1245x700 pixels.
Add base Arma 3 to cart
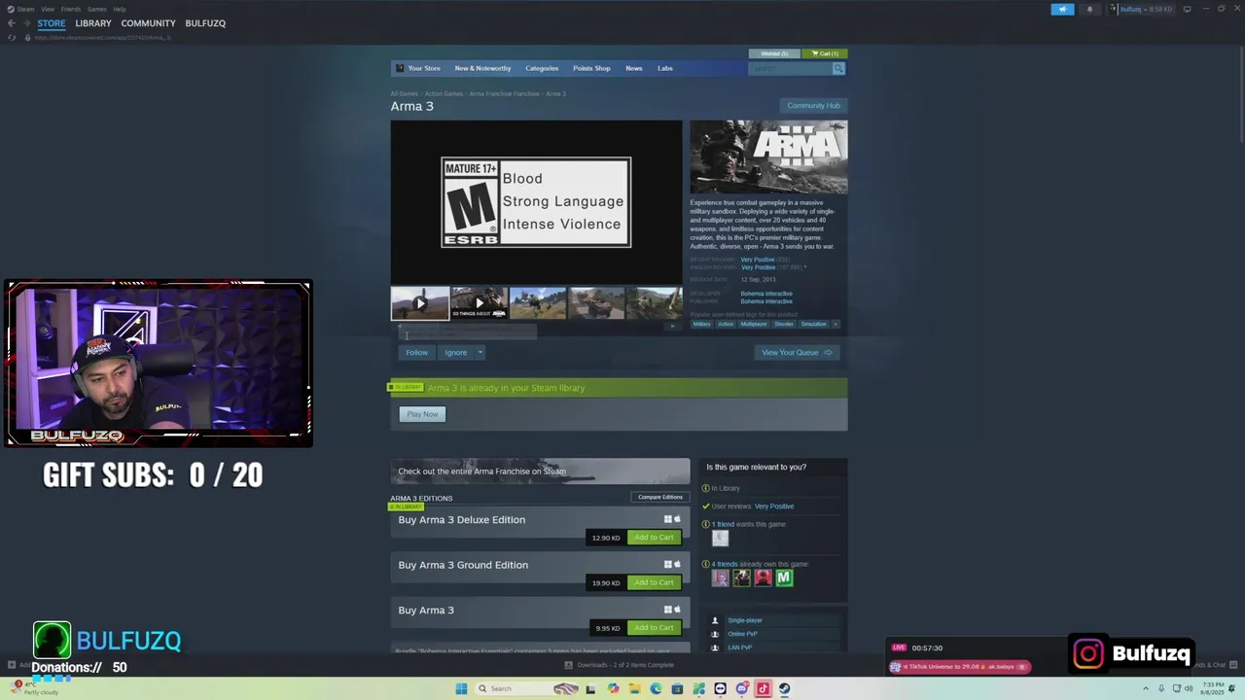click(x=654, y=628)
